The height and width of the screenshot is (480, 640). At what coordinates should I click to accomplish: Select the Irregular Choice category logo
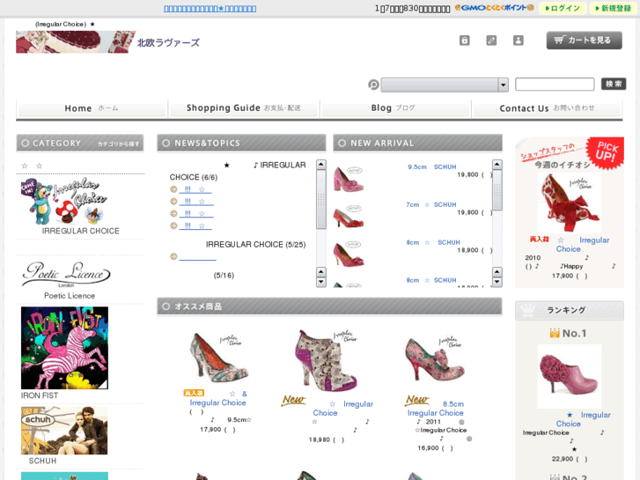click(64, 202)
